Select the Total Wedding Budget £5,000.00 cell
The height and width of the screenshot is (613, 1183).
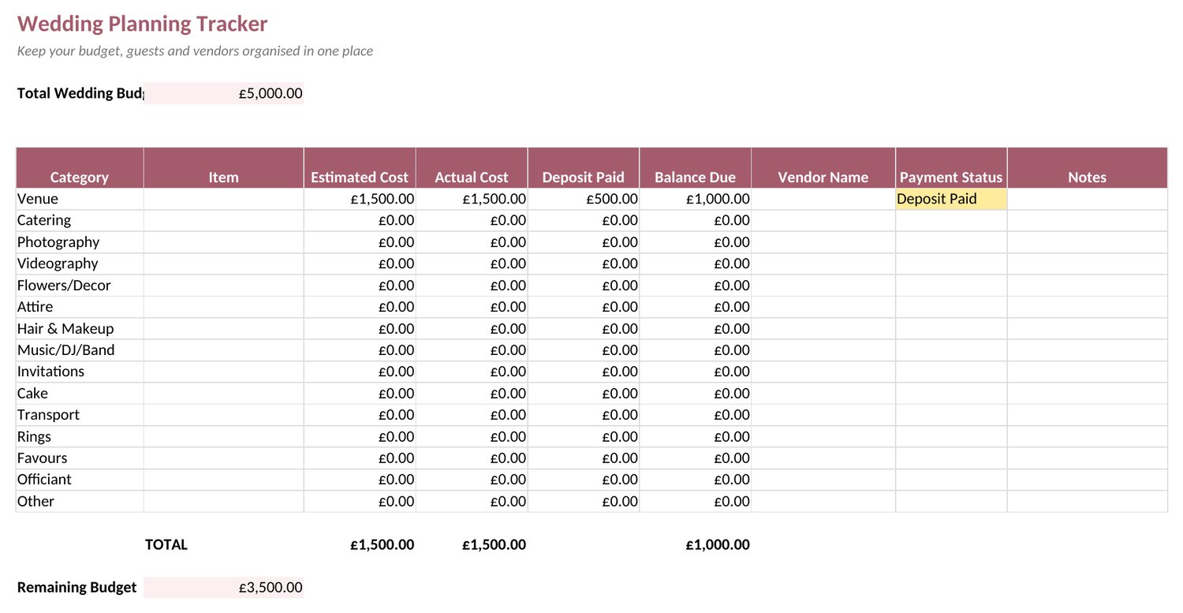(224, 93)
